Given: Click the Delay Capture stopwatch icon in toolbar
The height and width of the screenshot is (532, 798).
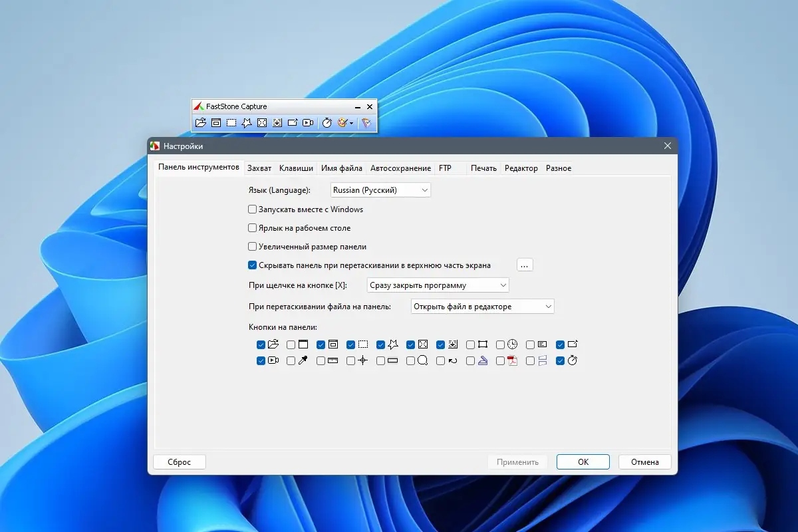Looking at the screenshot, I should [327, 123].
